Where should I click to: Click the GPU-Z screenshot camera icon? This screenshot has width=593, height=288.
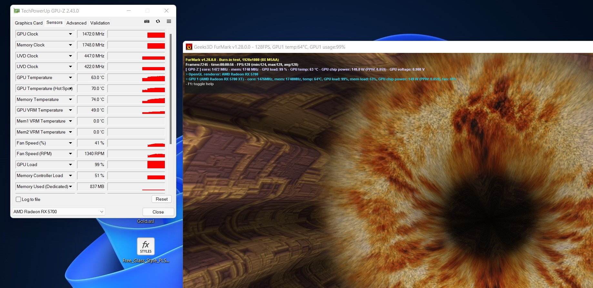pyautogui.click(x=147, y=21)
